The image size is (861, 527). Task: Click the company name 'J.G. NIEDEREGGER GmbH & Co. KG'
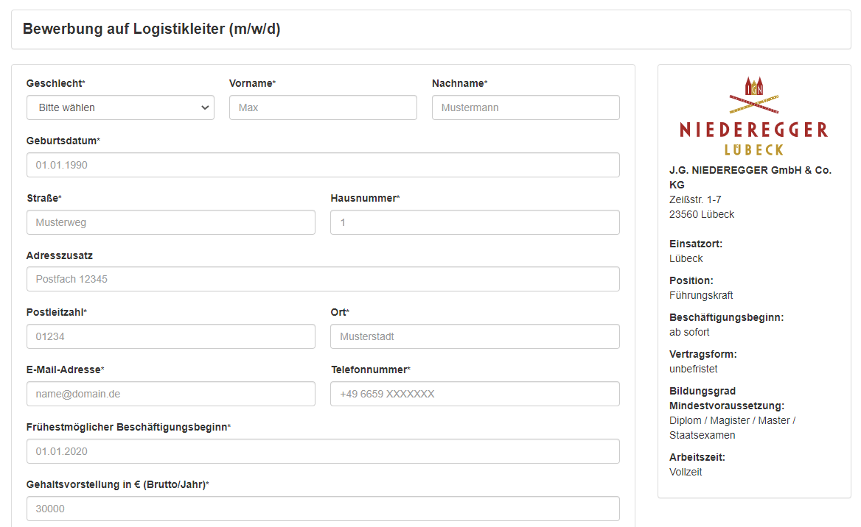coord(750,177)
